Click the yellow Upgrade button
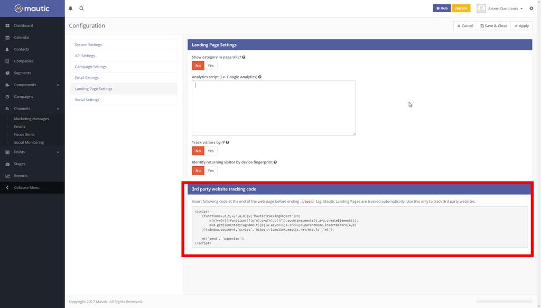 point(461,8)
